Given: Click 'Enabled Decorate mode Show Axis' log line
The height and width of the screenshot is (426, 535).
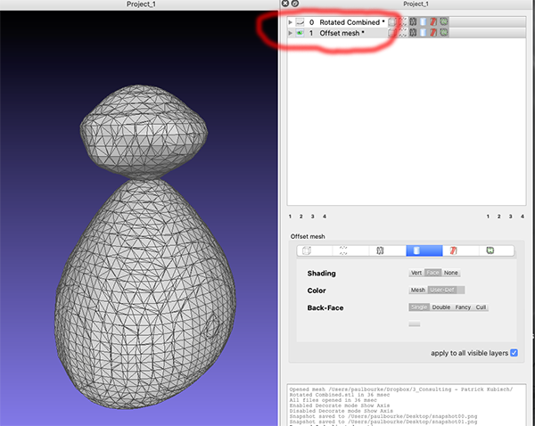Looking at the screenshot, I should point(340,406).
